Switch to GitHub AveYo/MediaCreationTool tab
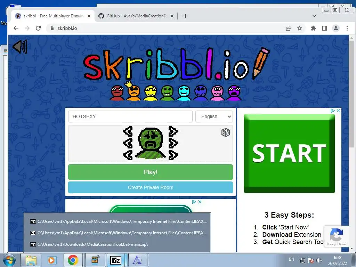The width and height of the screenshot is (356, 267). 136,16
